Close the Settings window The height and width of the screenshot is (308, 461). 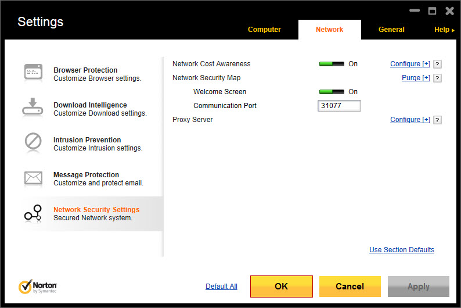449,11
